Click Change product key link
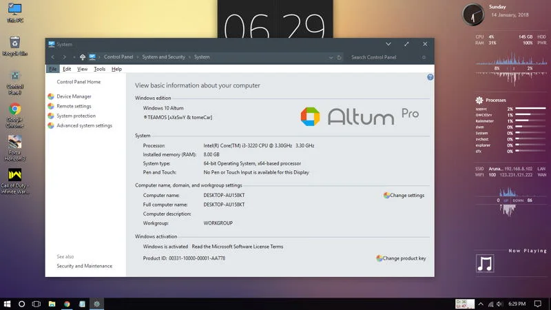551x310 pixels. (x=404, y=258)
